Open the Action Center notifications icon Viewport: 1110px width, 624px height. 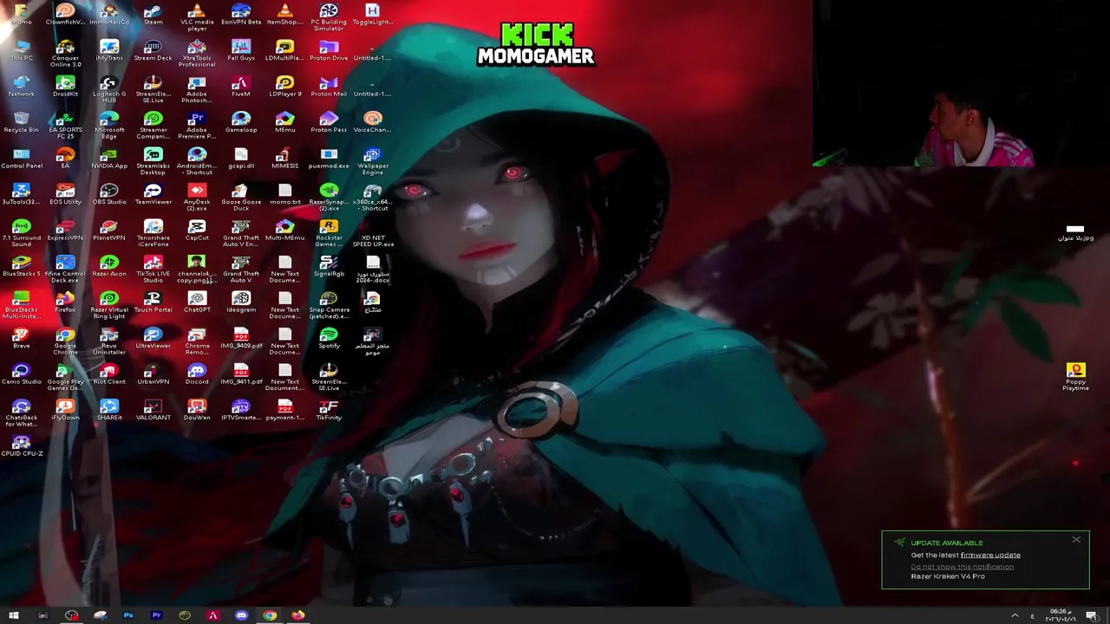pos(1092,615)
